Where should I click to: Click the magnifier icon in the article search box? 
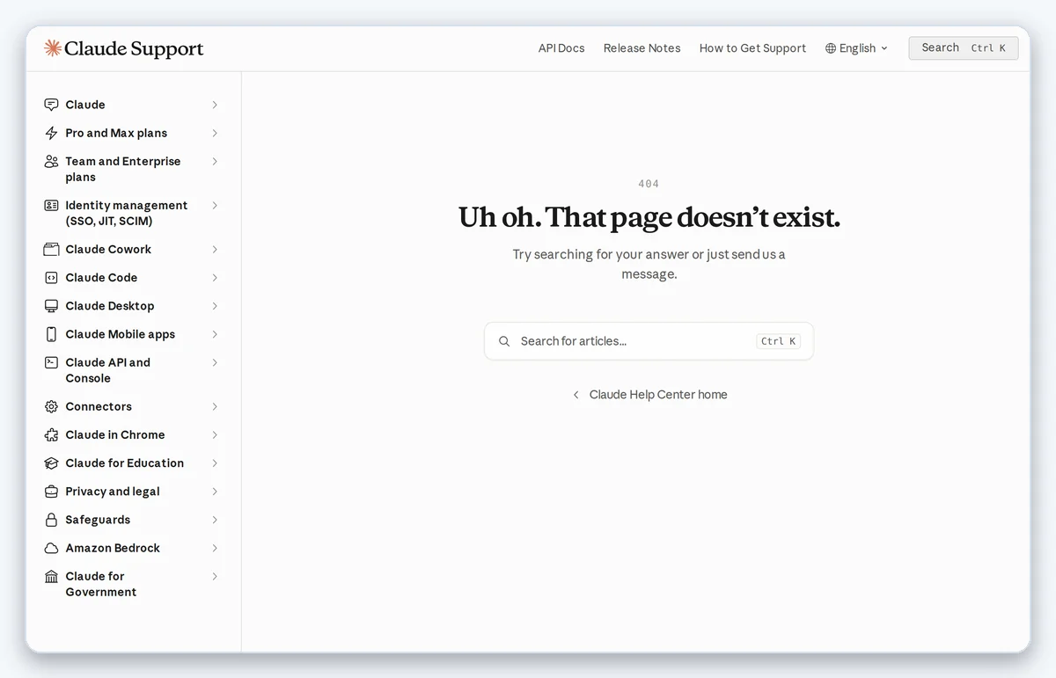pyautogui.click(x=504, y=341)
